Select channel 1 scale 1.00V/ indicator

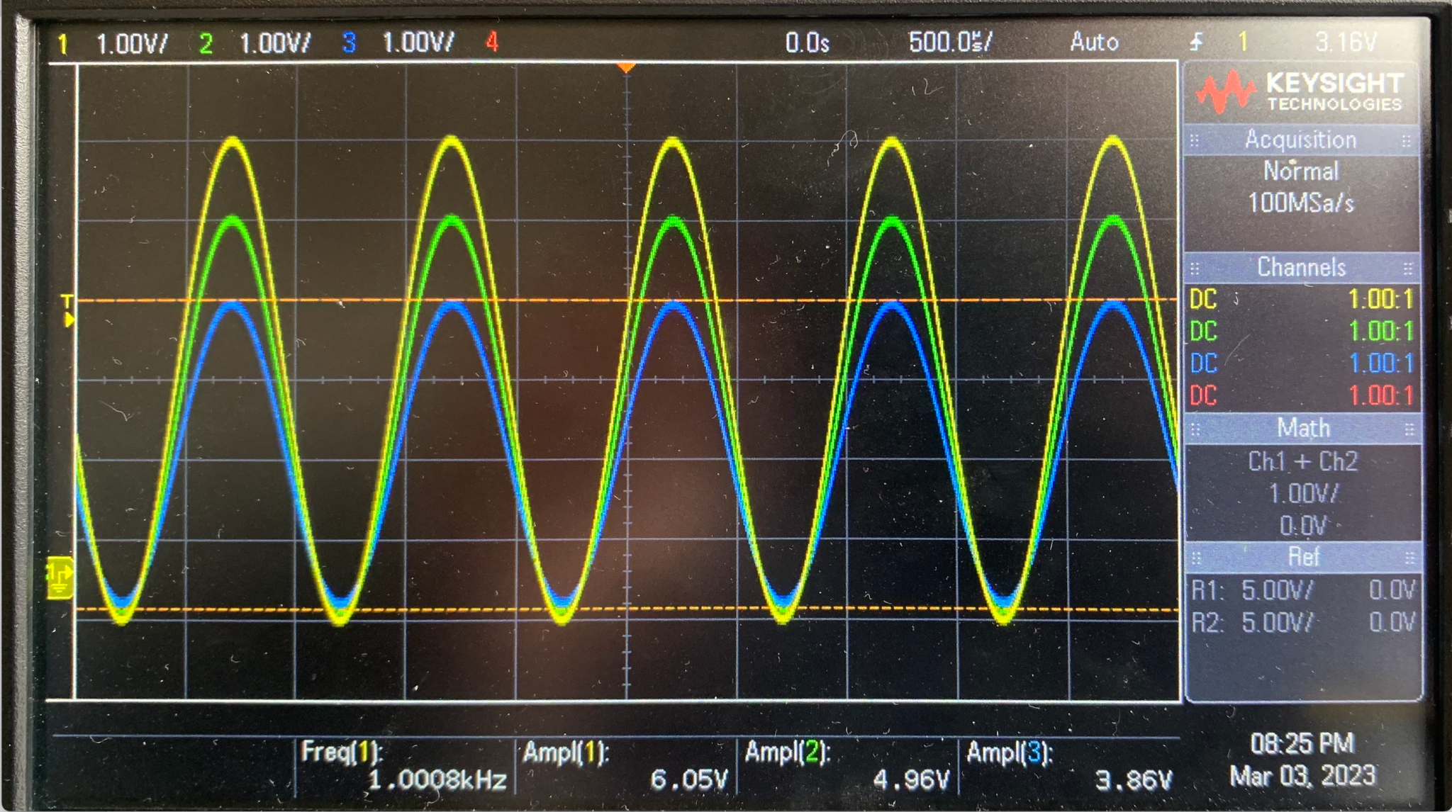pos(131,44)
